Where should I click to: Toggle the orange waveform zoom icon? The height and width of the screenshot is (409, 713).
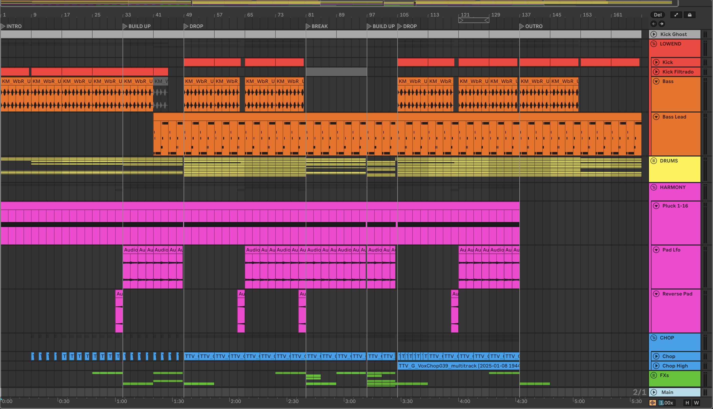pos(652,403)
